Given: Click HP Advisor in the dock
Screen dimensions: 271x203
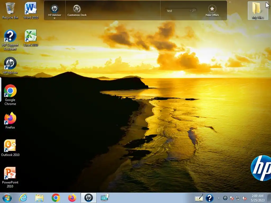Looking at the screenshot, I should [x=55, y=10].
